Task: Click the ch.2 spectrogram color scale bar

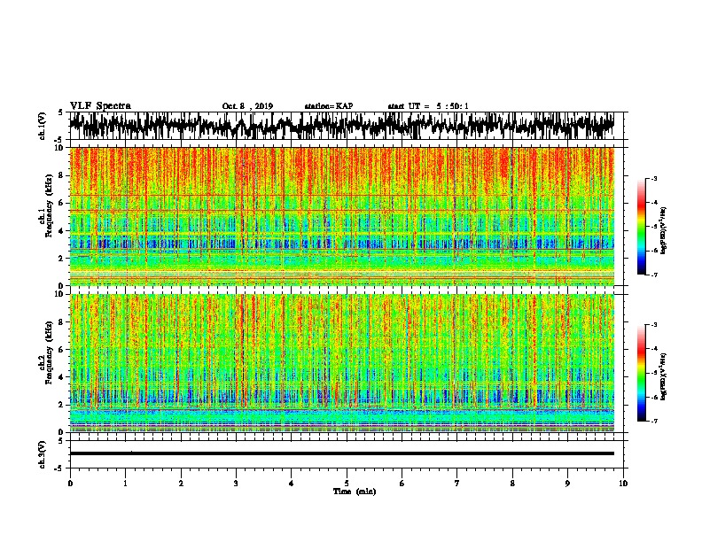Action: 642,373
